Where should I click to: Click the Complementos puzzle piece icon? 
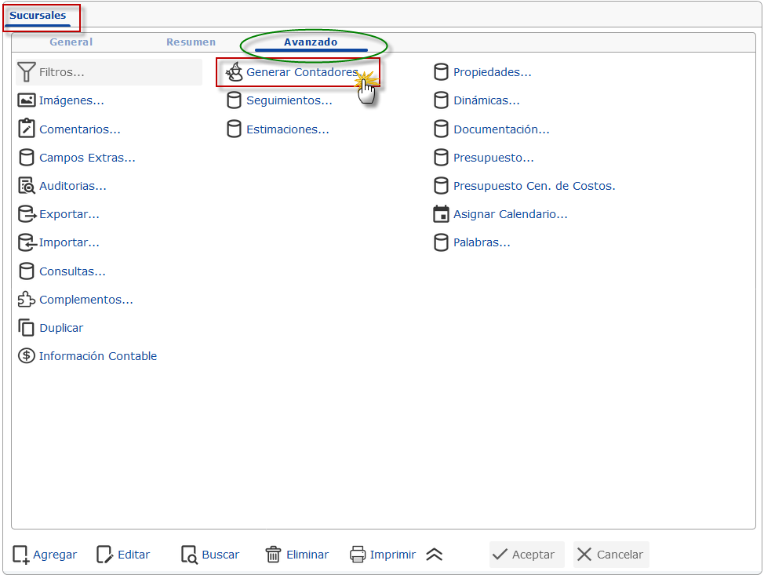[27, 300]
